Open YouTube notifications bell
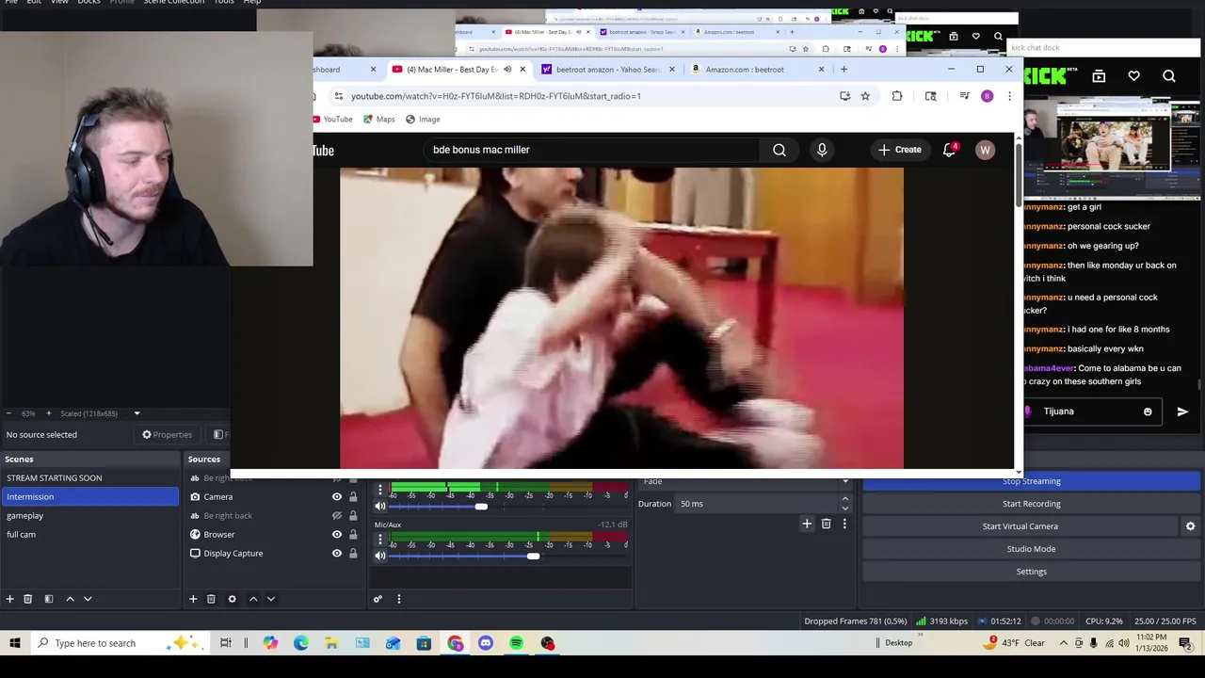This screenshot has height=678, width=1205. [949, 150]
